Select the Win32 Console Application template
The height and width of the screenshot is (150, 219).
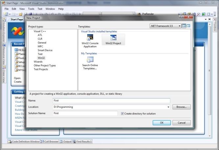90,41
